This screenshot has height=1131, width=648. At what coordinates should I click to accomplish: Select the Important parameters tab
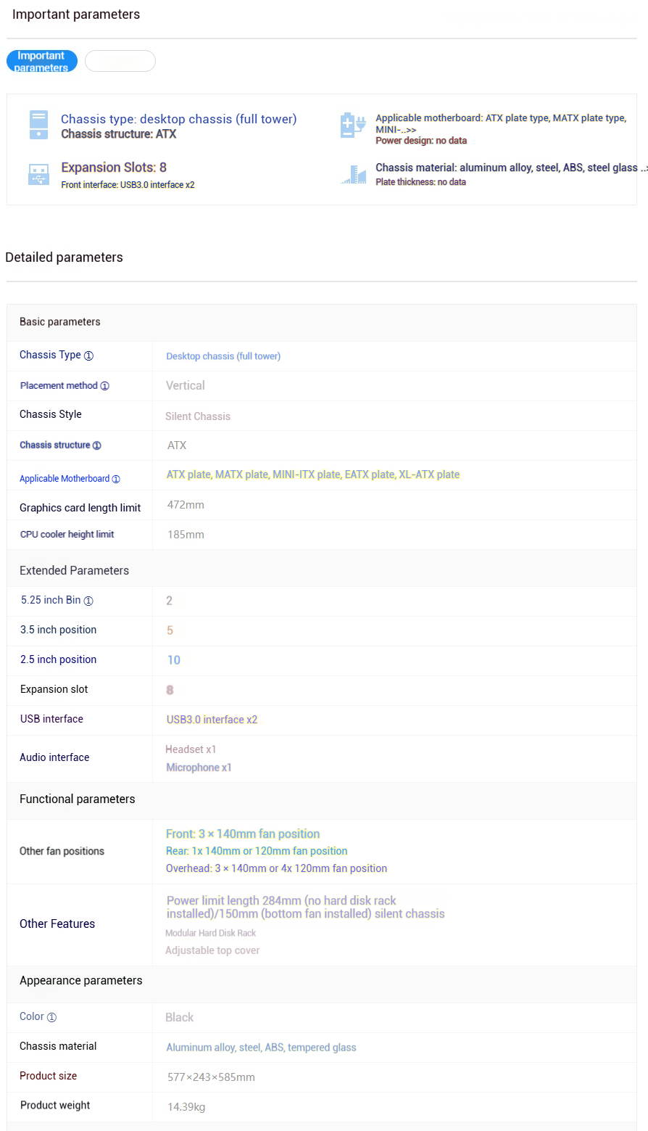[41, 61]
